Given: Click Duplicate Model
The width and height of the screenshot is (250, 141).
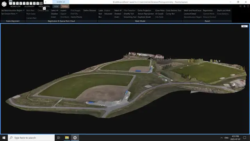Looking at the screenshot, I should pos(144,17).
